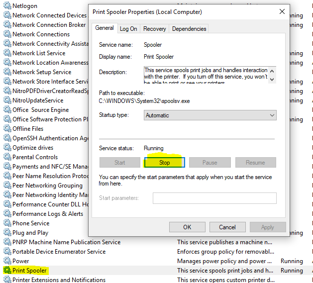Image resolution: width=313 pixels, height=283 pixels.
Task: Switch to the General tab
Action: click(x=104, y=28)
